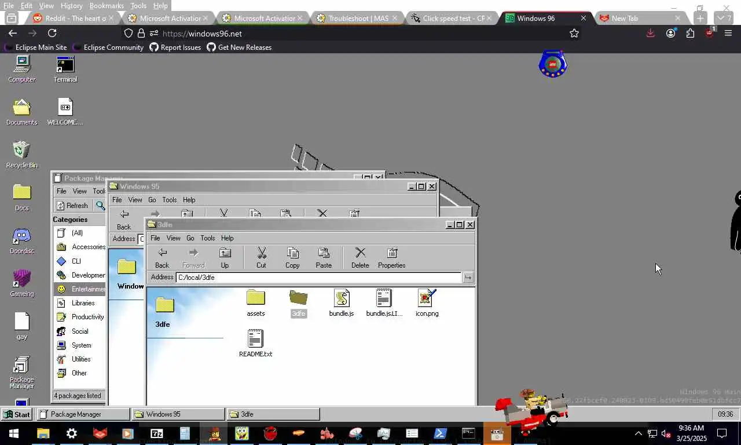741x445 pixels.
Task: Click the Refresh button in Package Manager
Action: (72, 205)
